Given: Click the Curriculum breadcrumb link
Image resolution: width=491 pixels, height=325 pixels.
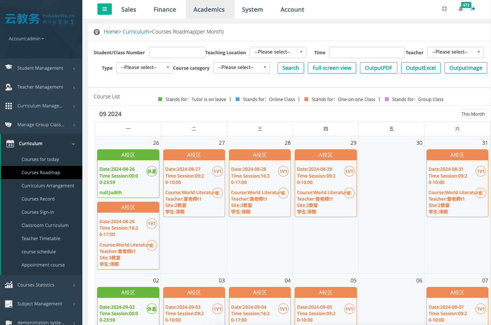Looking at the screenshot, I should point(136,32).
